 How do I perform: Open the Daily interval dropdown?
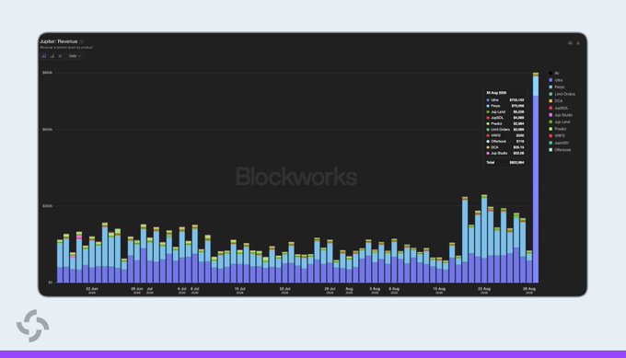(x=75, y=56)
